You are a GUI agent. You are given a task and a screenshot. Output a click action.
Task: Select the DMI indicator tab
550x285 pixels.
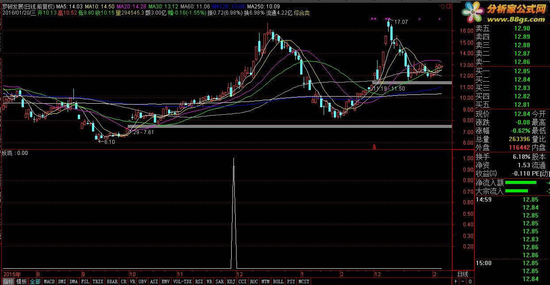tap(62, 281)
